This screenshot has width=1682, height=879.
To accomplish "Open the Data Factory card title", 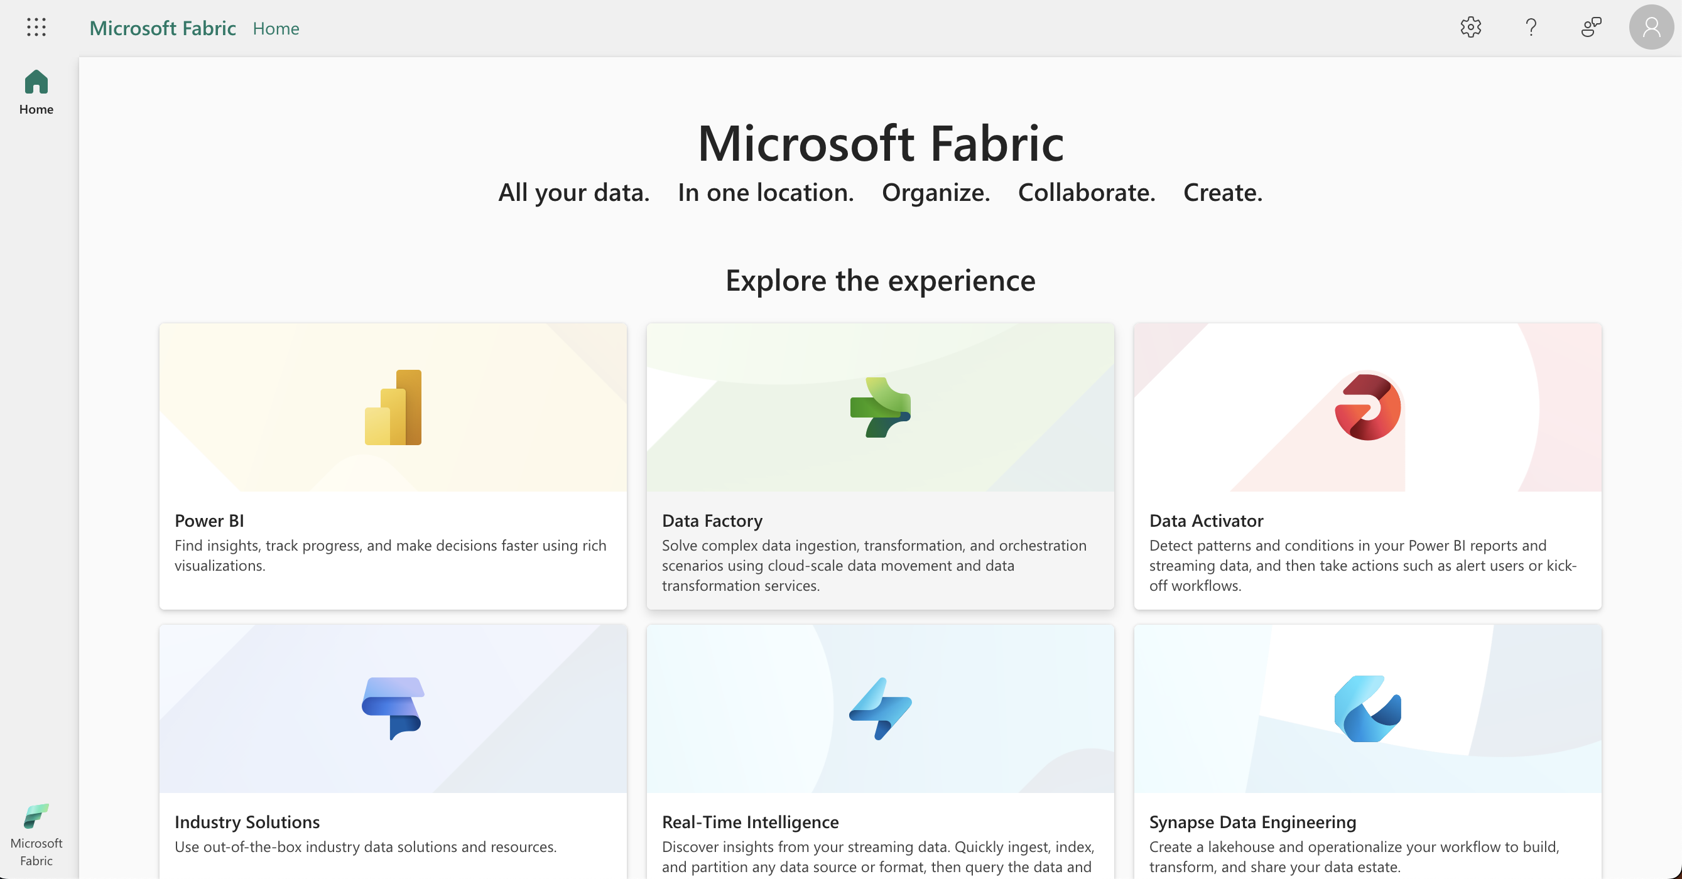I will [712, 520].
